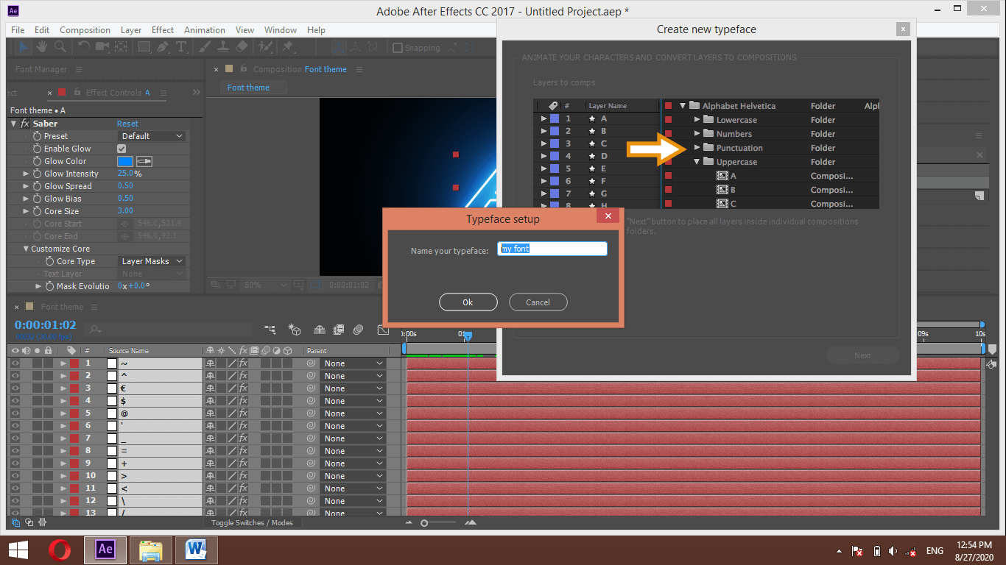Click the Glow Color blue swatch
Screen dimensions: 1006x565
[x=125, y=161]
